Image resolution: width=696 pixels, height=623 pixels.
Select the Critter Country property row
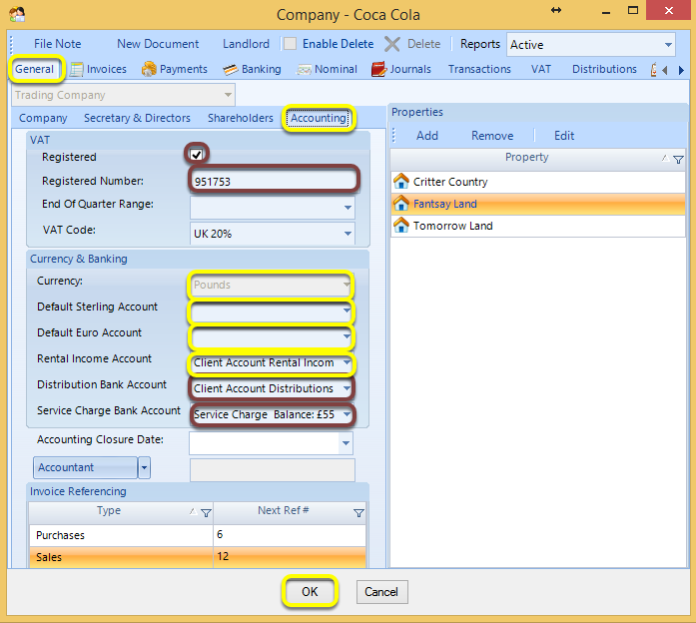[x=538, y=182]
